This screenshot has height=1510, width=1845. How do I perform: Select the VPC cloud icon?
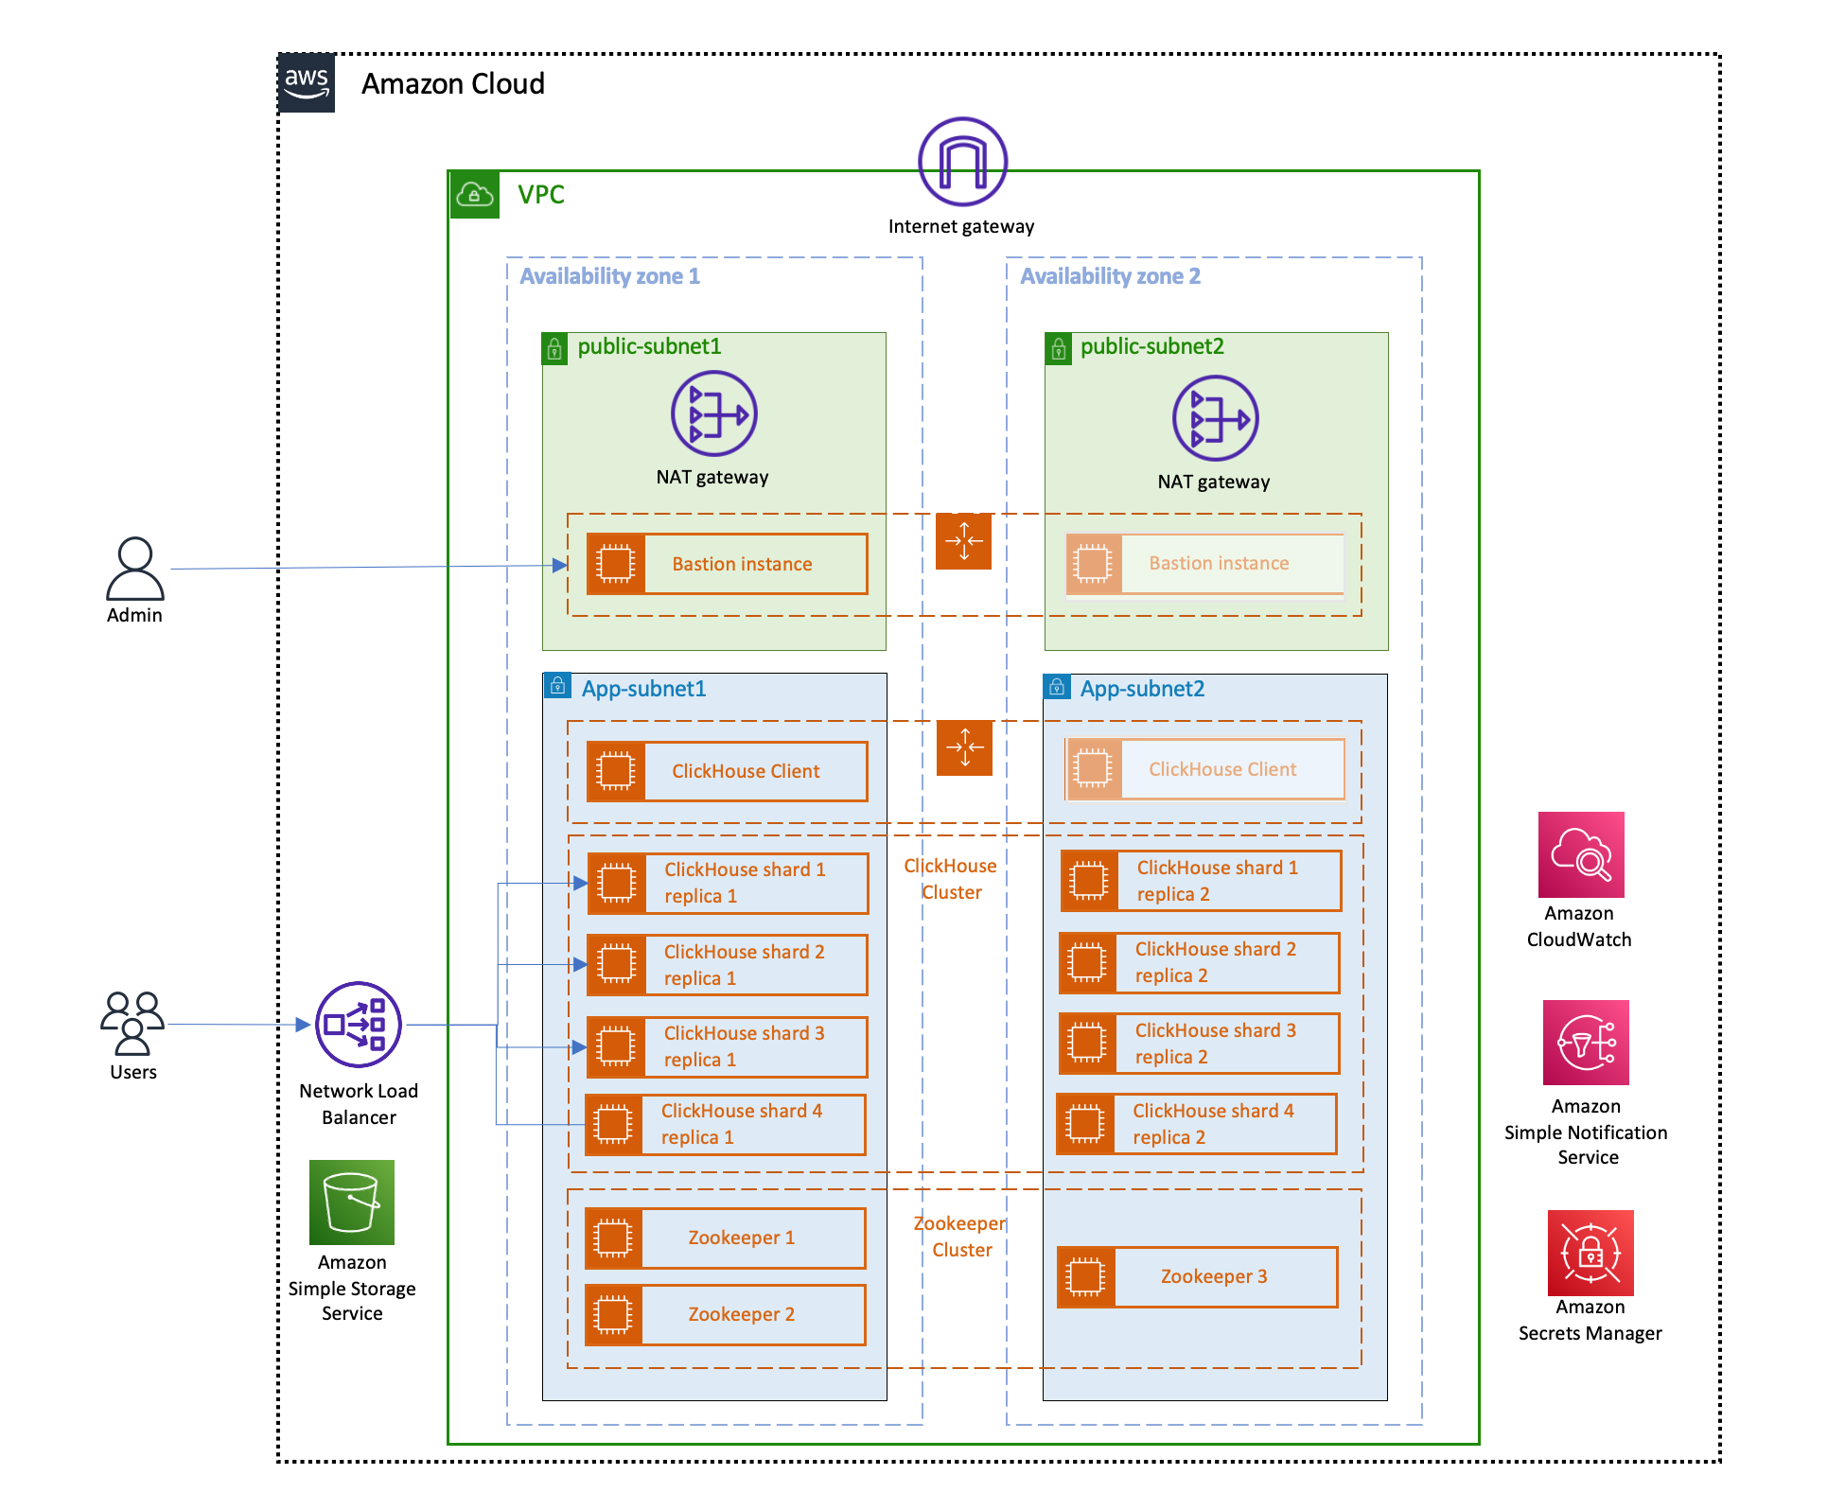click(x=474, y=195)
